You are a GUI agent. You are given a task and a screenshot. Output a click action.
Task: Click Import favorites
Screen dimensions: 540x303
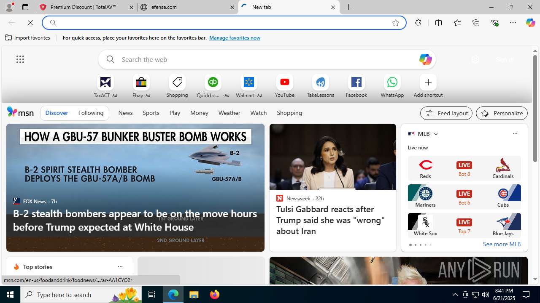point(28,38)
